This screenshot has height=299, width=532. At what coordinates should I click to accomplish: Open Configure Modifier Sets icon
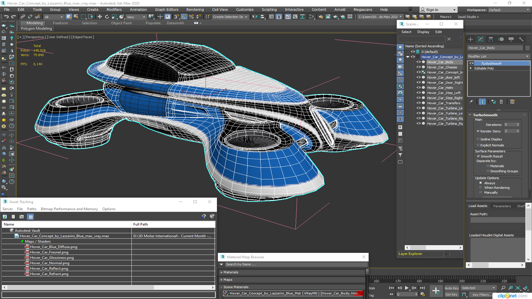tap(513, 102)
